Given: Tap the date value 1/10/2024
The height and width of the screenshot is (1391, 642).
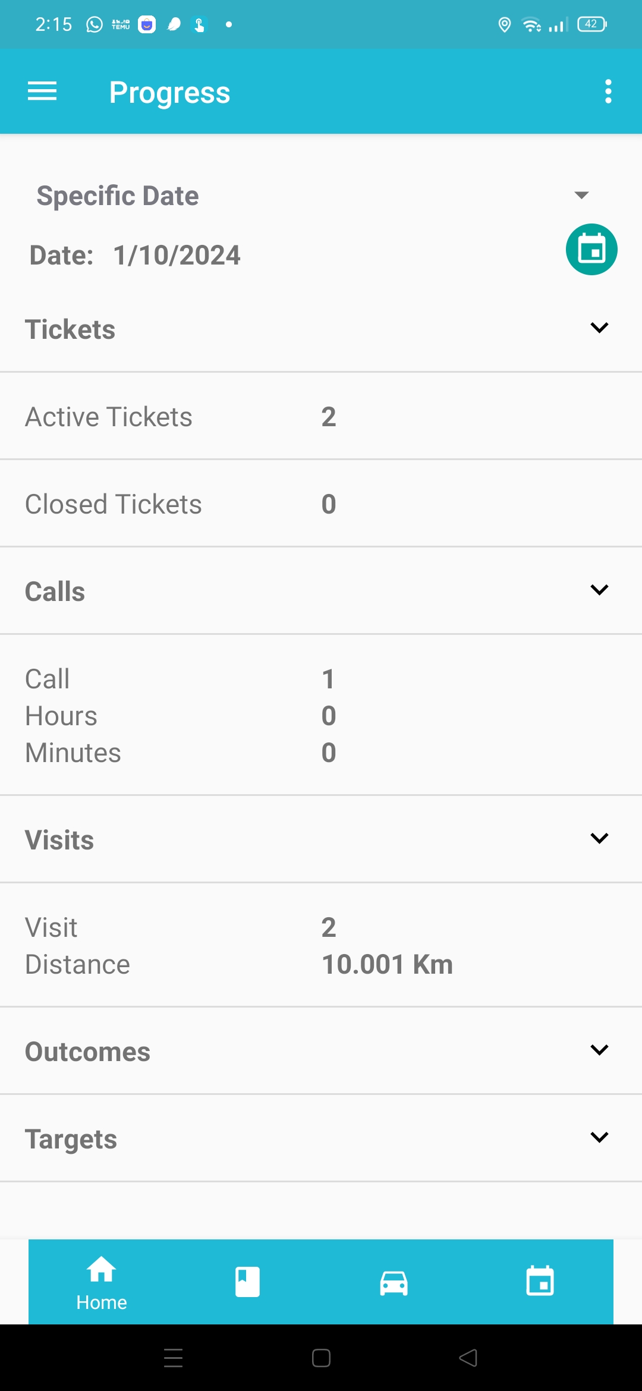Looking at the screenshot, I should pos(177,256).
